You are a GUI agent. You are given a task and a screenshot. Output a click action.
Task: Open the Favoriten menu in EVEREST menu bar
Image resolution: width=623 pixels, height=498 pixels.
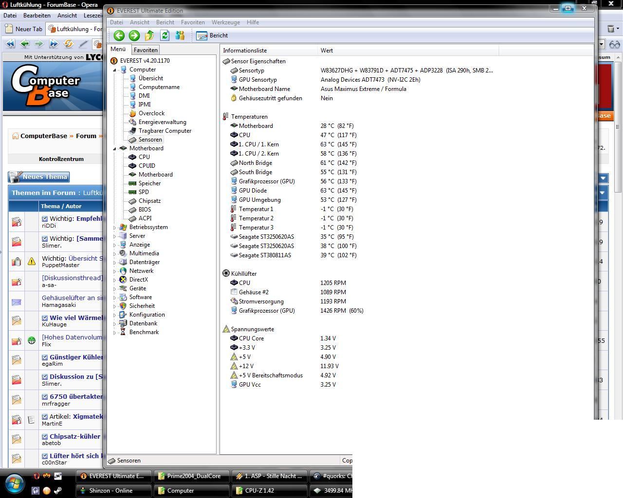pyautogui.click(x=193, y=22)
